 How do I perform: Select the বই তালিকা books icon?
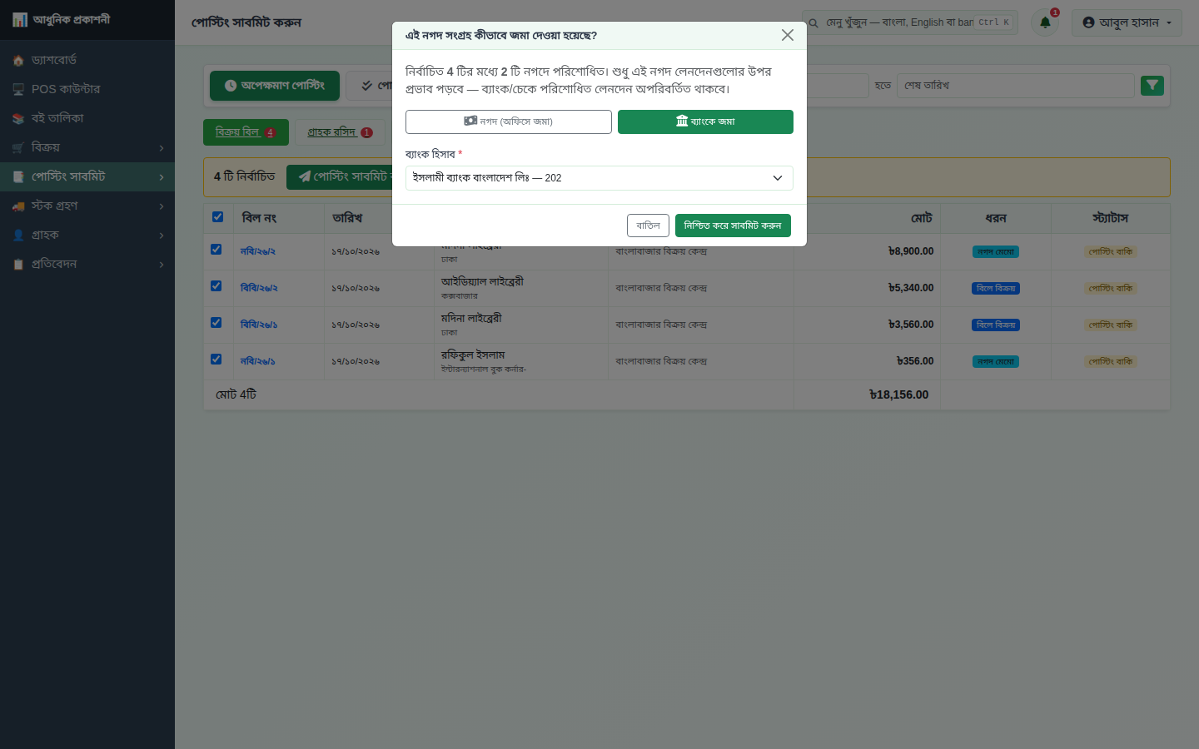click(18, 119)
